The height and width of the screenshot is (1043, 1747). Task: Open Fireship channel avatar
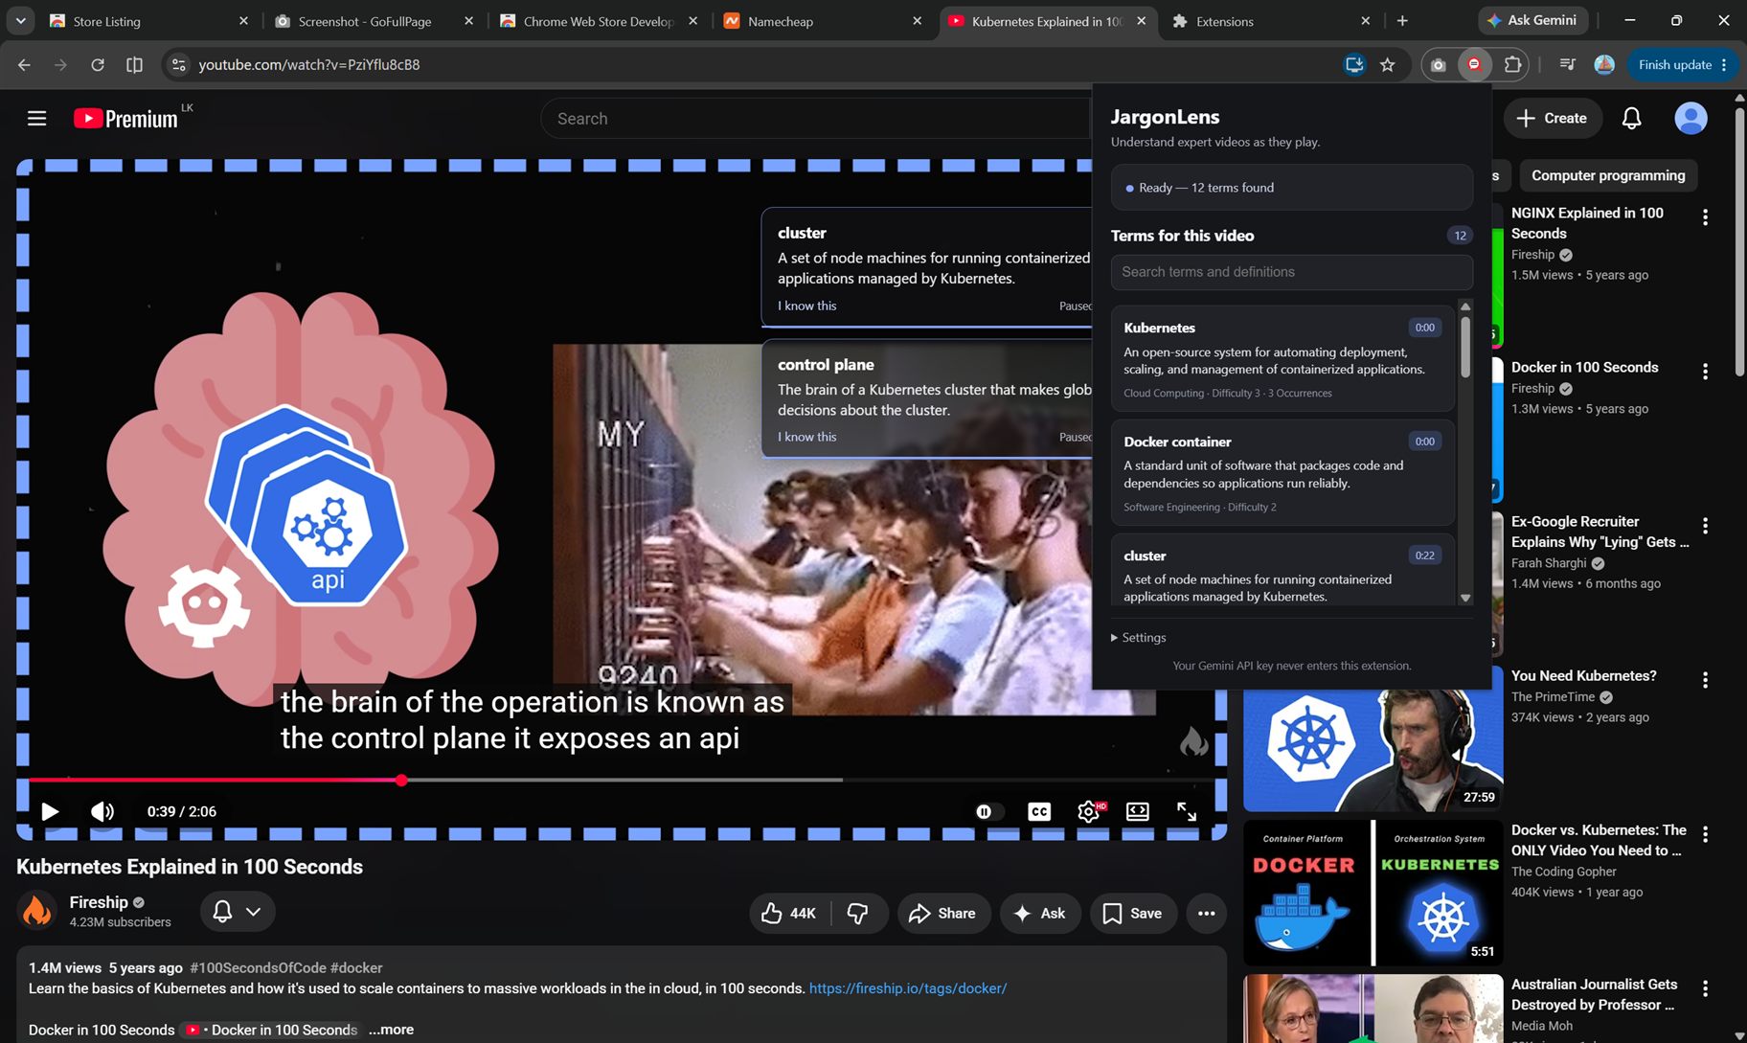coord(37,911)
